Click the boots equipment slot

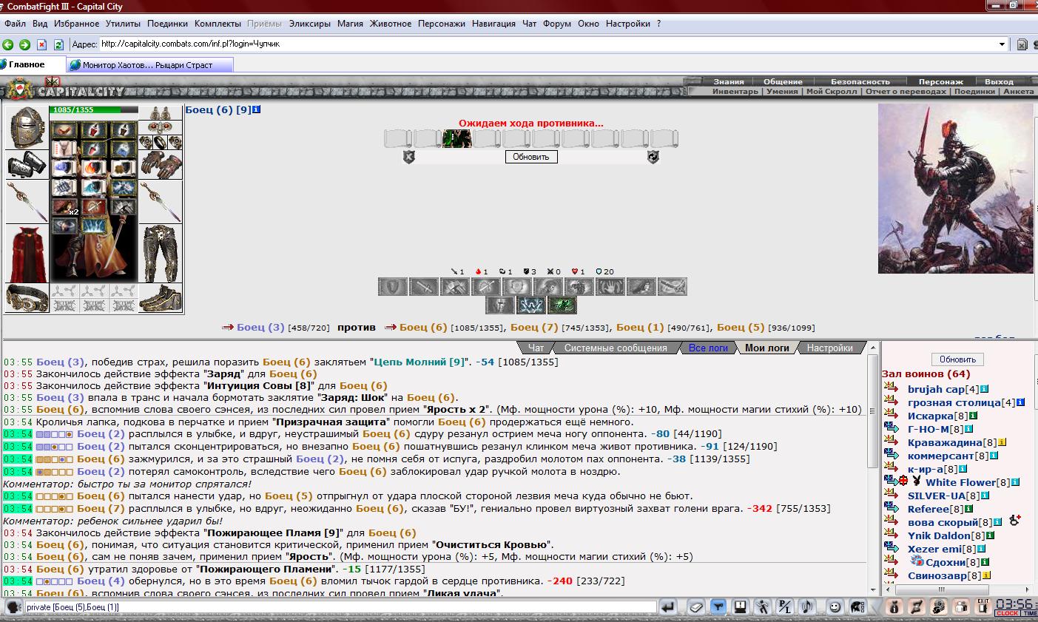click(x=160, y=298)
